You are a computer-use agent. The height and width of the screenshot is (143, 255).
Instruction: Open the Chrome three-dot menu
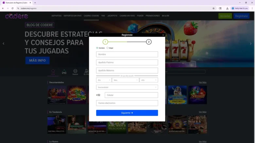click(x=252, y=8)
